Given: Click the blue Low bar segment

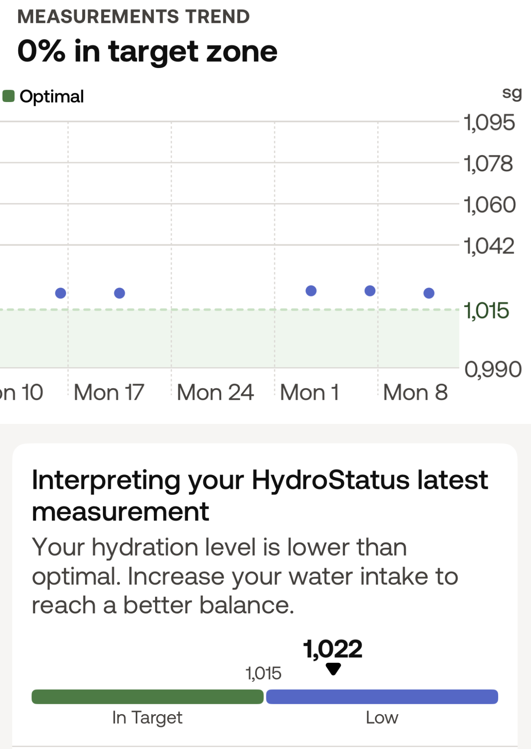Looking at the screenshot, I should point(382,697).
